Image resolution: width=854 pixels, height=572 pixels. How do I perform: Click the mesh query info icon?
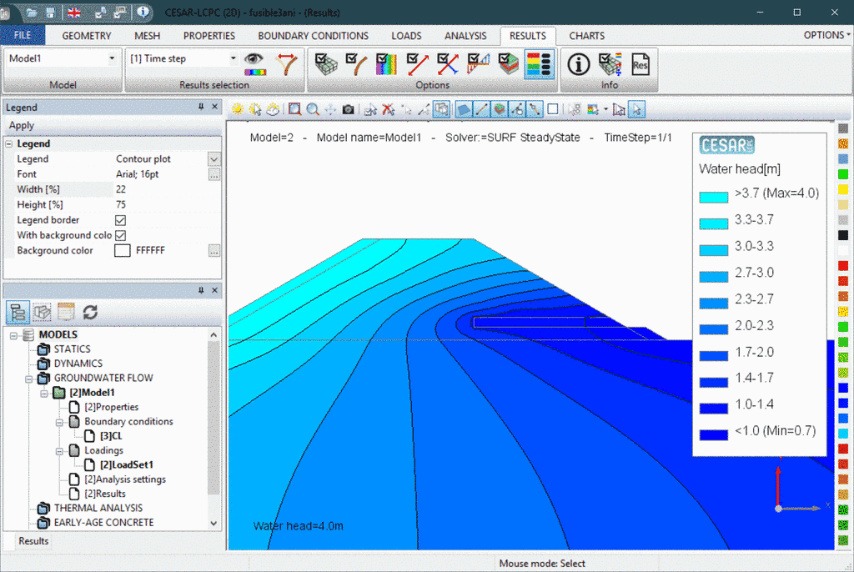point(610,64)
